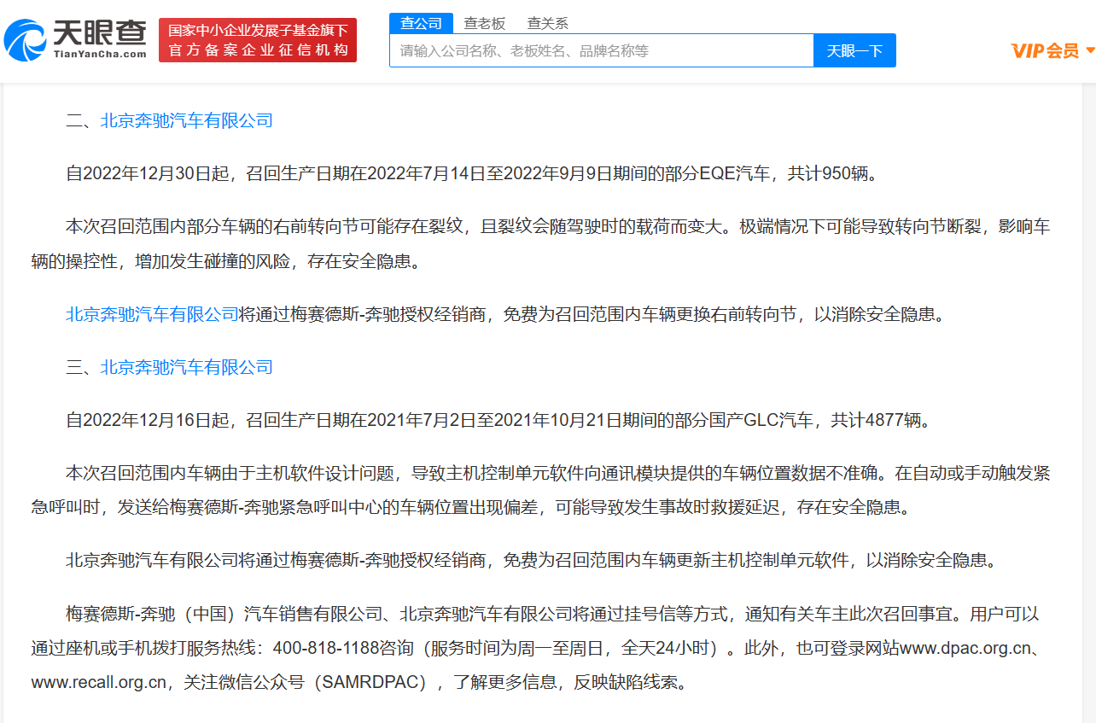The width and height of the screenshot is (1096, 723).
Task: Click the 天眼一下 search button
Action: pyautogui.click(x=854, y=50)
